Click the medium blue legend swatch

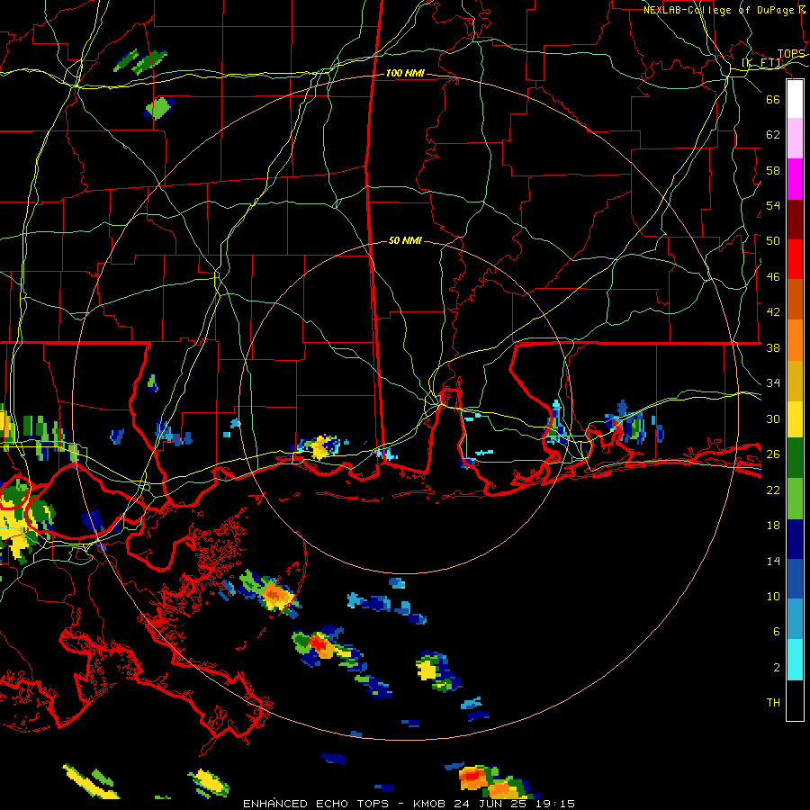(795, 579)
